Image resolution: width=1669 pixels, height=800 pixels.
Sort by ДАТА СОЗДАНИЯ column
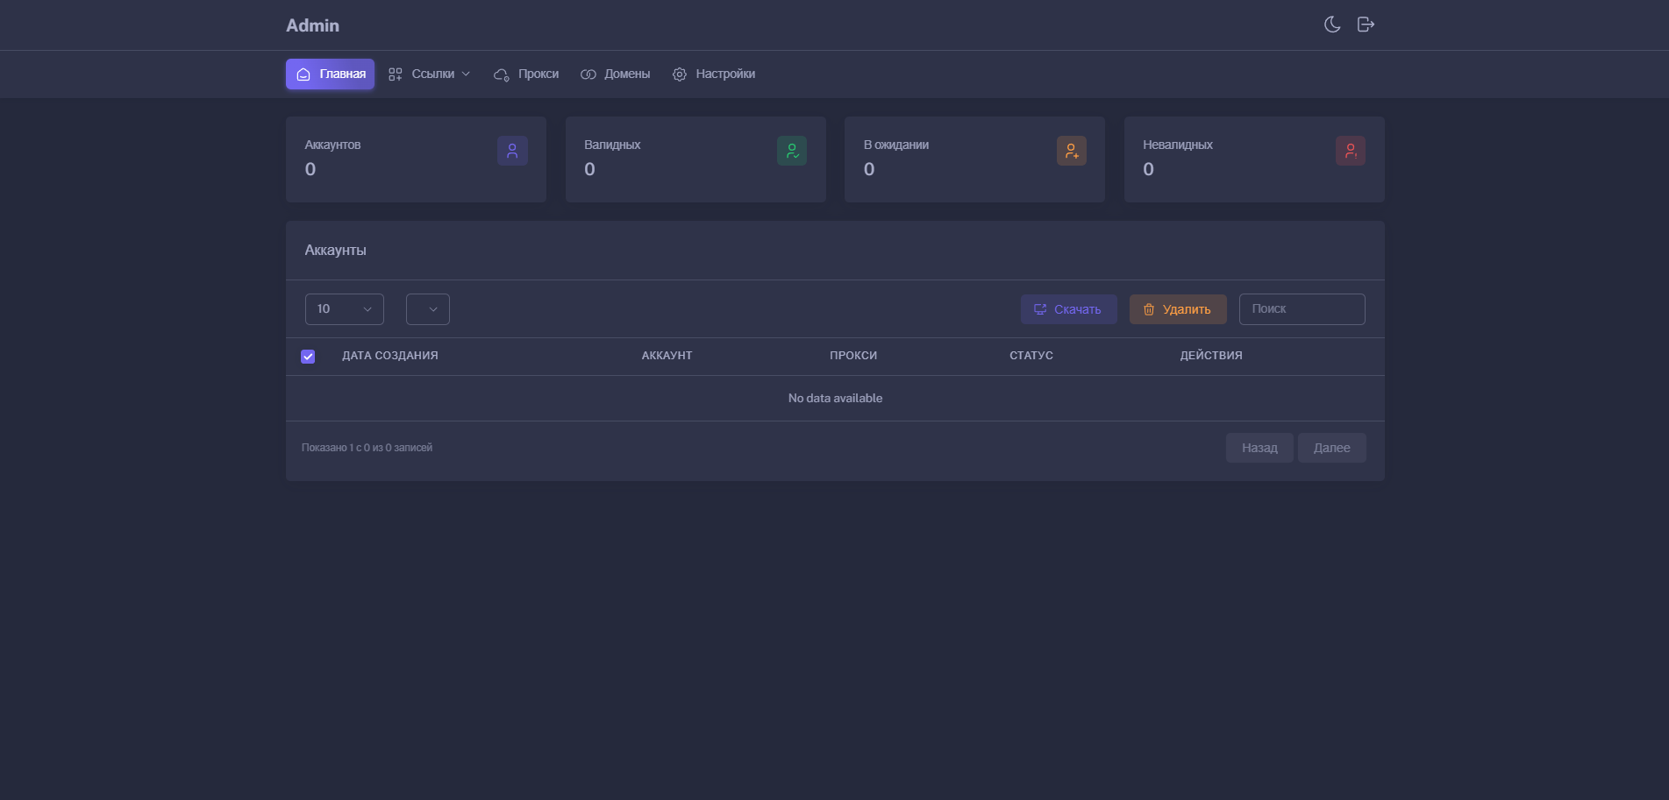point(390,356)
